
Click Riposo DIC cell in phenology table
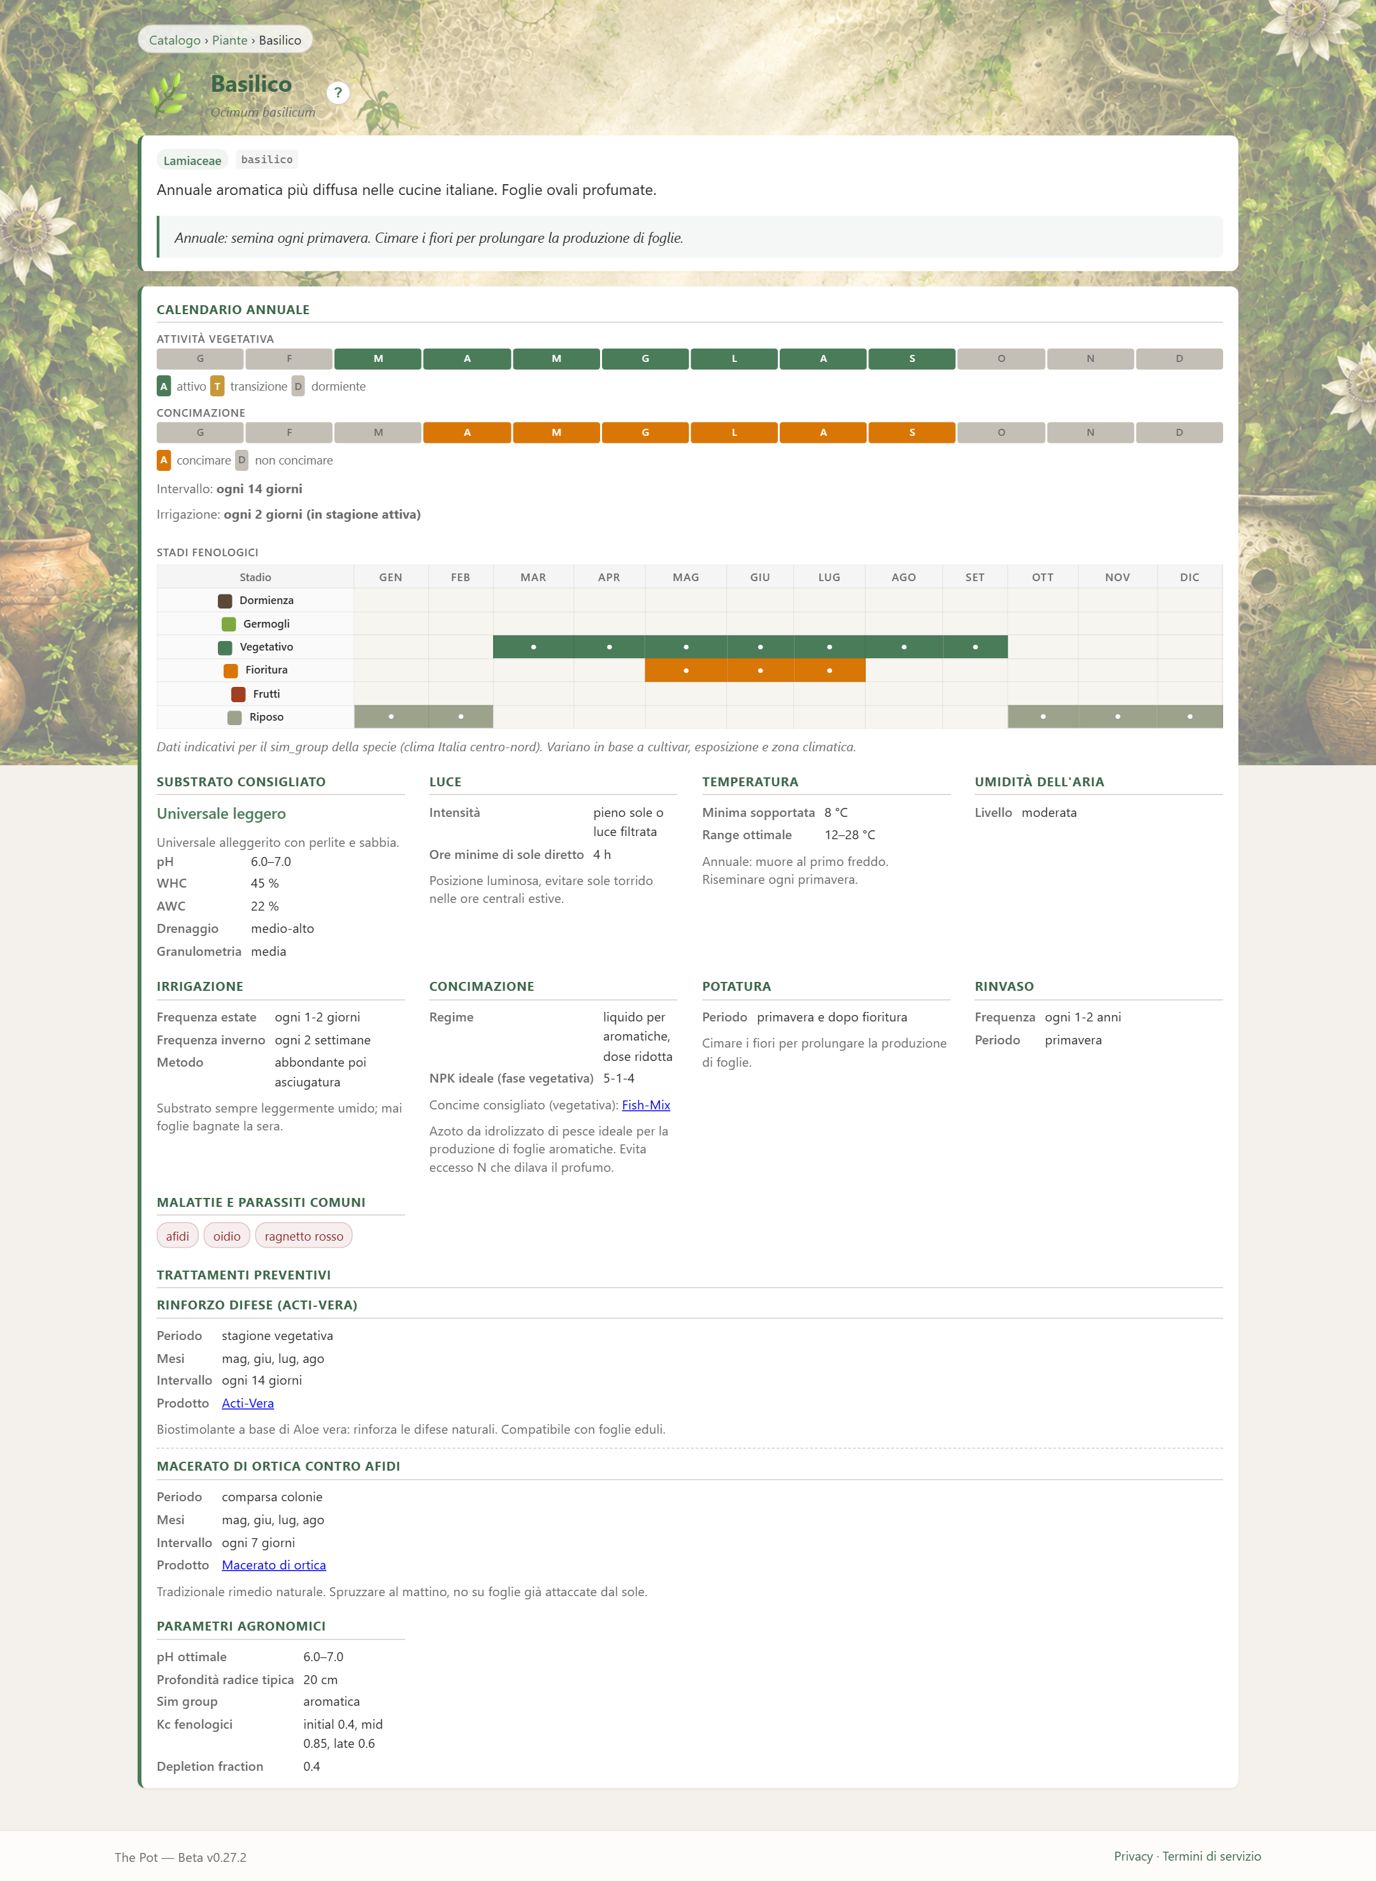(1189, 716)
